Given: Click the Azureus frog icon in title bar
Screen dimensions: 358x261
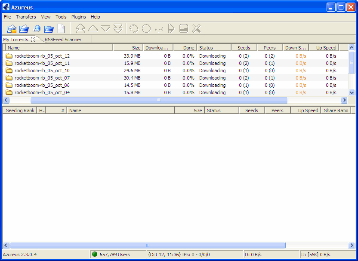Looking at the screenshot, I should [x=6, y=7].
